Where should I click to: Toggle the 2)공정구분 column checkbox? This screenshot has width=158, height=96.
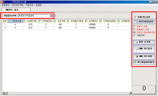coord(24,21)
